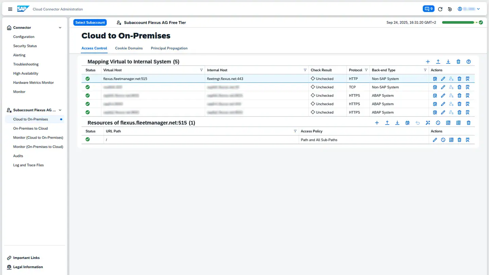The height and width of the screenshot is (275, 489).
Task: Click the refresh icon in header
Action: pyautogui.click(x=440, y=9)
